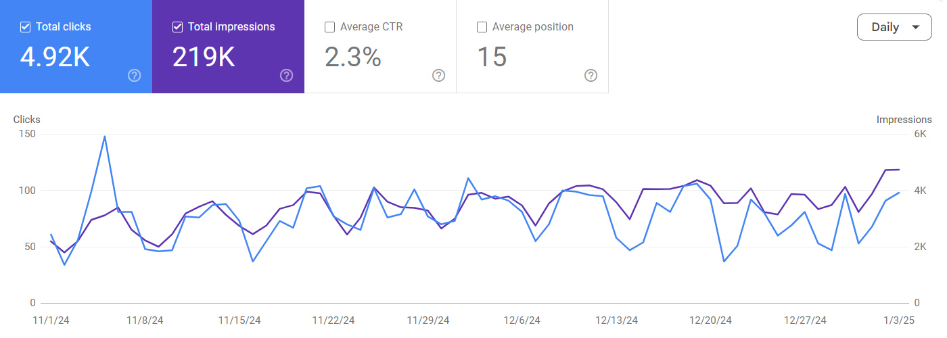
Task: Click help icon on Total impressions card
Action: [286, 75]
